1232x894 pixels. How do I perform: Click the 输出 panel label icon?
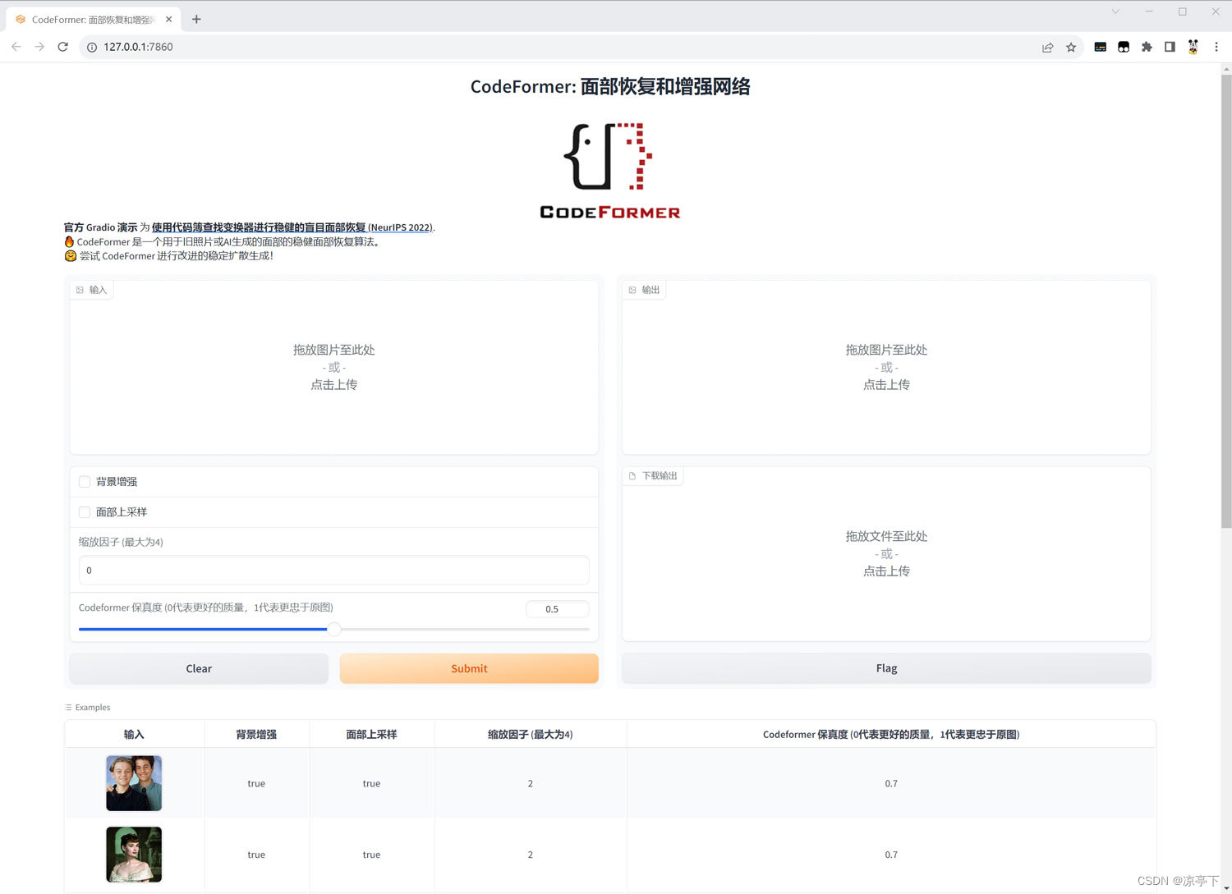click(632, 290)
